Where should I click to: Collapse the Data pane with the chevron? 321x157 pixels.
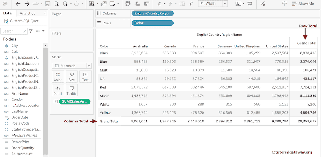pyautogui.click(x=45, y=13)
